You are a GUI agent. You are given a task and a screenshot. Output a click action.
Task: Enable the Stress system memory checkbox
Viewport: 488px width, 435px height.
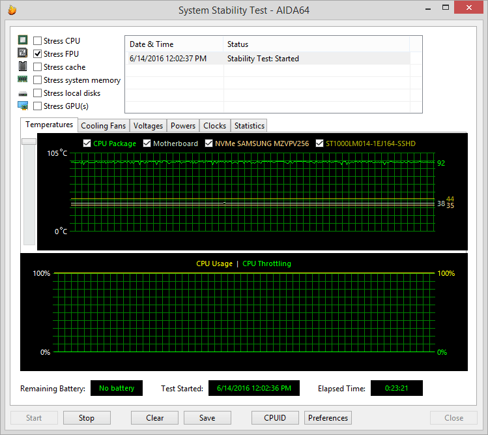pyautogui.click(x=37, y=80)
